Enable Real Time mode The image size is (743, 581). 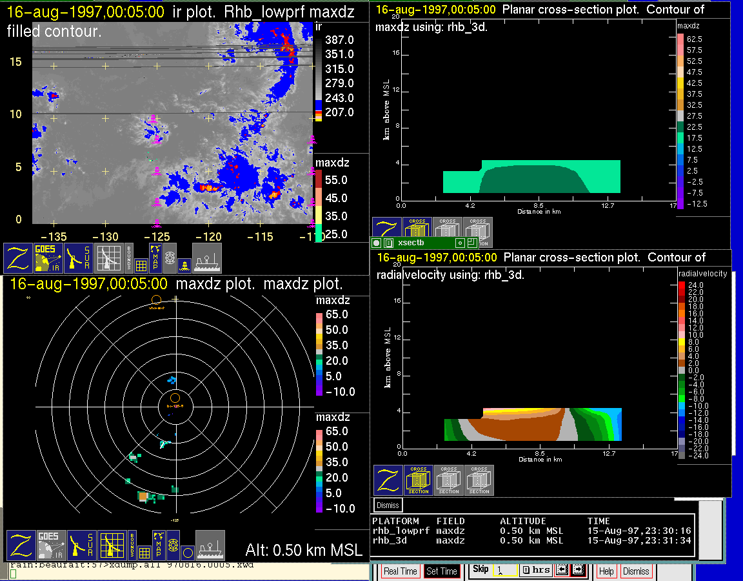coord(400,571)
